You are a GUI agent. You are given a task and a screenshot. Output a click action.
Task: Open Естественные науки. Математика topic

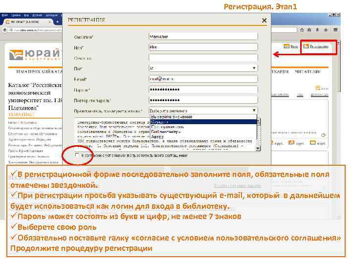coord(33,134)
